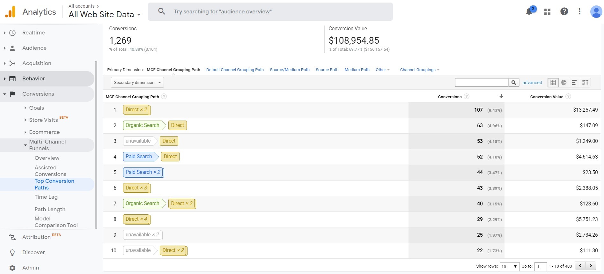Click the Google Analytics logo icon
Image resolution: width=604 pixels, height=274 pixels.
tap(10, 12)
